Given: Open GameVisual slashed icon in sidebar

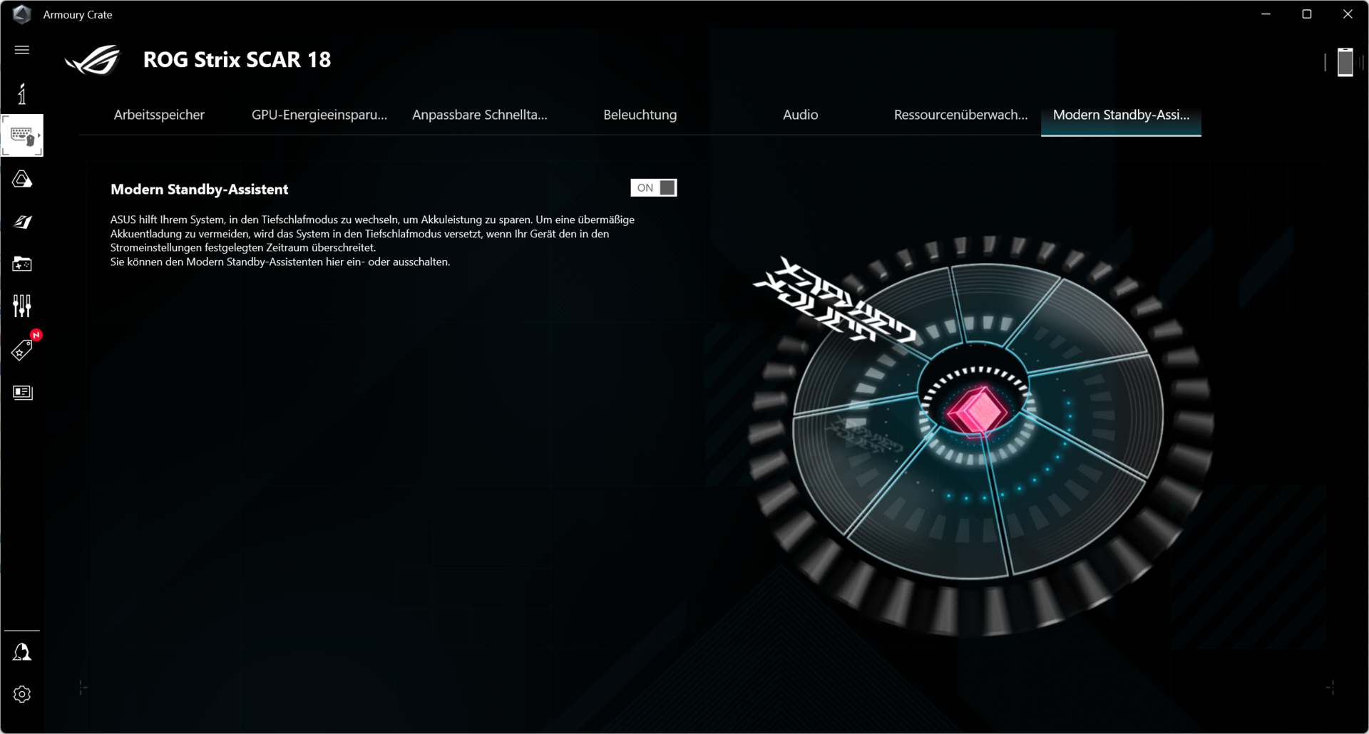Looking at the screenshot, I should [22, 222].
